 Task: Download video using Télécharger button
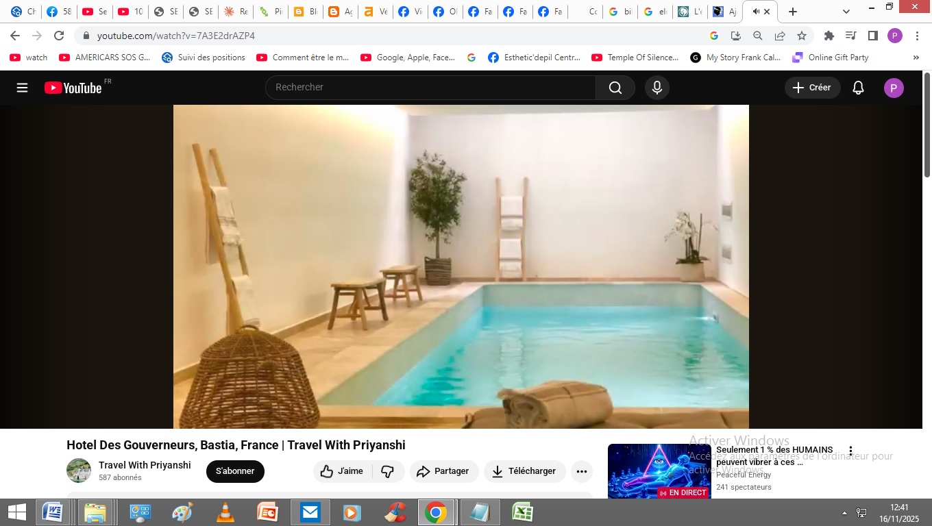[525, 471]
